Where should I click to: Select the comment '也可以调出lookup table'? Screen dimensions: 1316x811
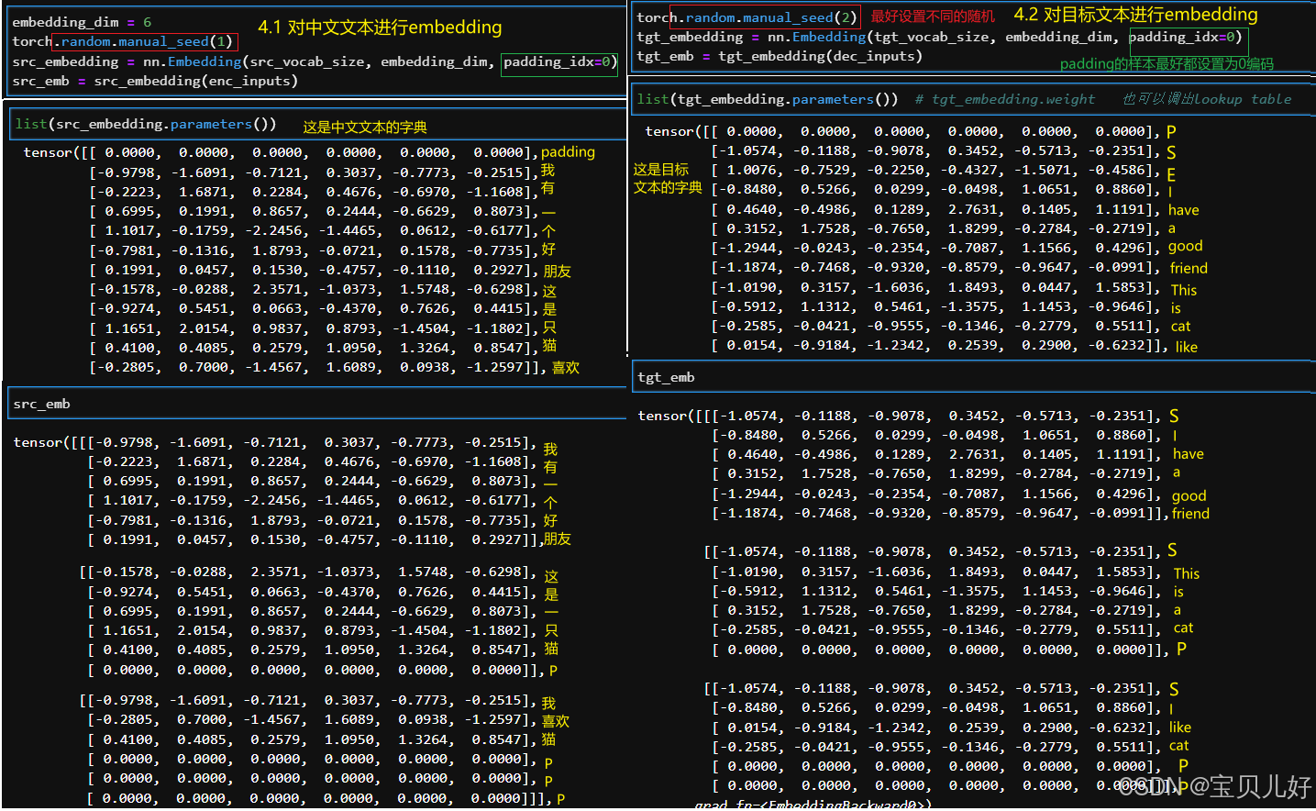coord(1207,99)
